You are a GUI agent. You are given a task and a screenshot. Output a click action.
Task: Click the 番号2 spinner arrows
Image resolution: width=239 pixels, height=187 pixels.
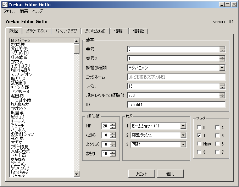[222, 59]
